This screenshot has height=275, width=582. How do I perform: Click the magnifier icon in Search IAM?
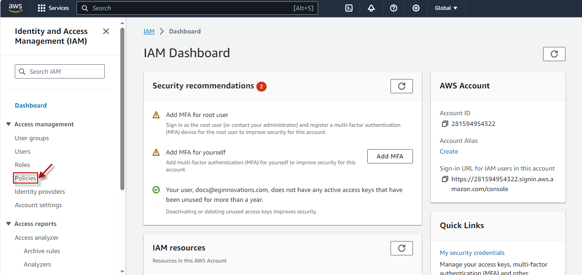[22, 71]
